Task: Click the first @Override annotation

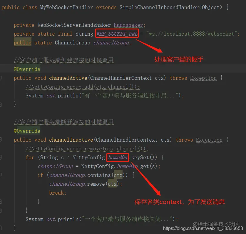Action: click(x=27, y=69)
